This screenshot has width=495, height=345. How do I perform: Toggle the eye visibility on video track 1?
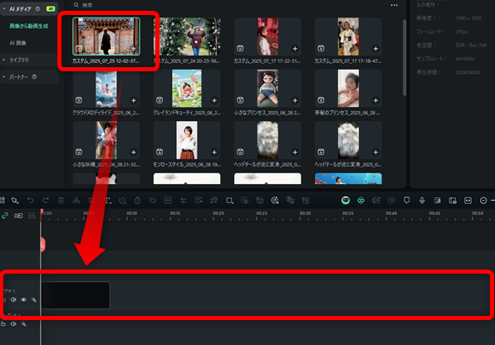coord(24,299)
